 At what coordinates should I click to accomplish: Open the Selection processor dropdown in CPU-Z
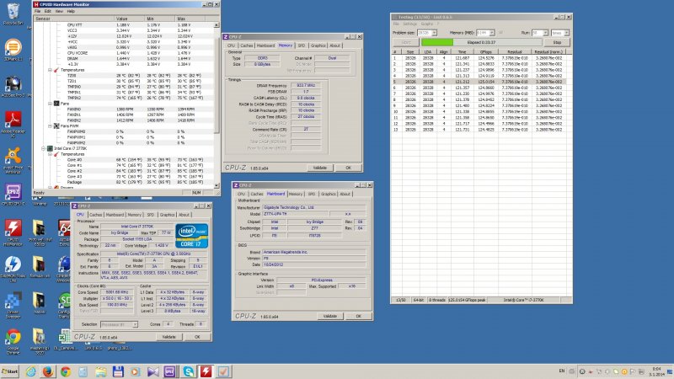135,324
